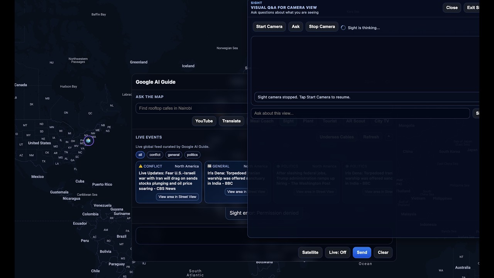This screenshot has height=278, width=494.
Task: Click the warning icon on the Conflict card
Action: 141,166
